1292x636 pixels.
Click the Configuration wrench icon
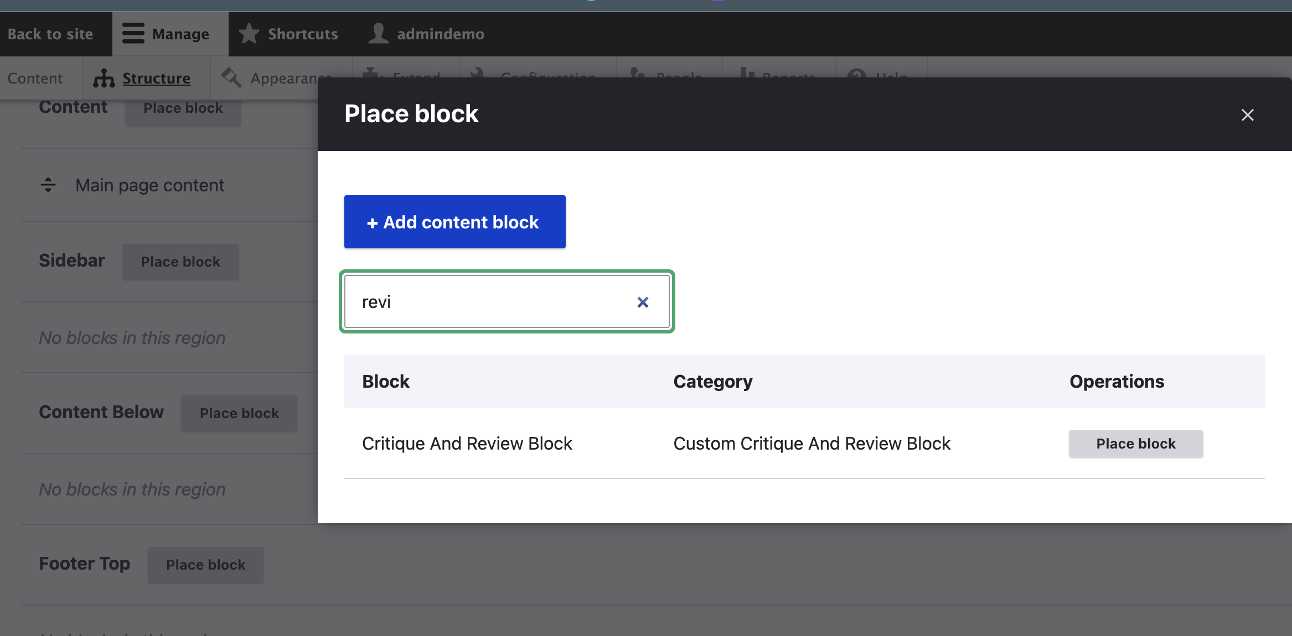coord(477,76)
